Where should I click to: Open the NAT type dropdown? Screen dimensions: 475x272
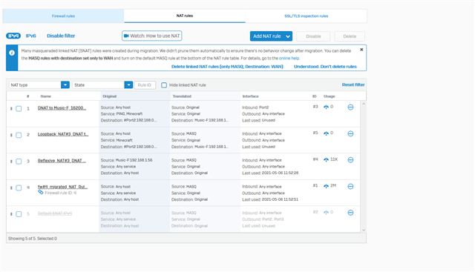click(39, 85)
